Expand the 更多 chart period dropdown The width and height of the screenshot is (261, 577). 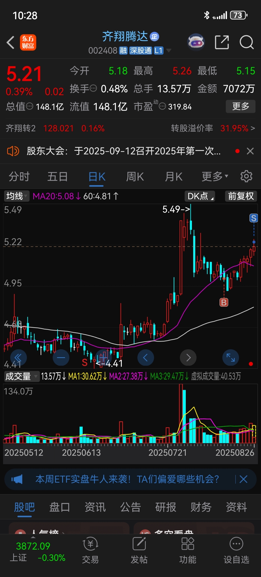215,177
